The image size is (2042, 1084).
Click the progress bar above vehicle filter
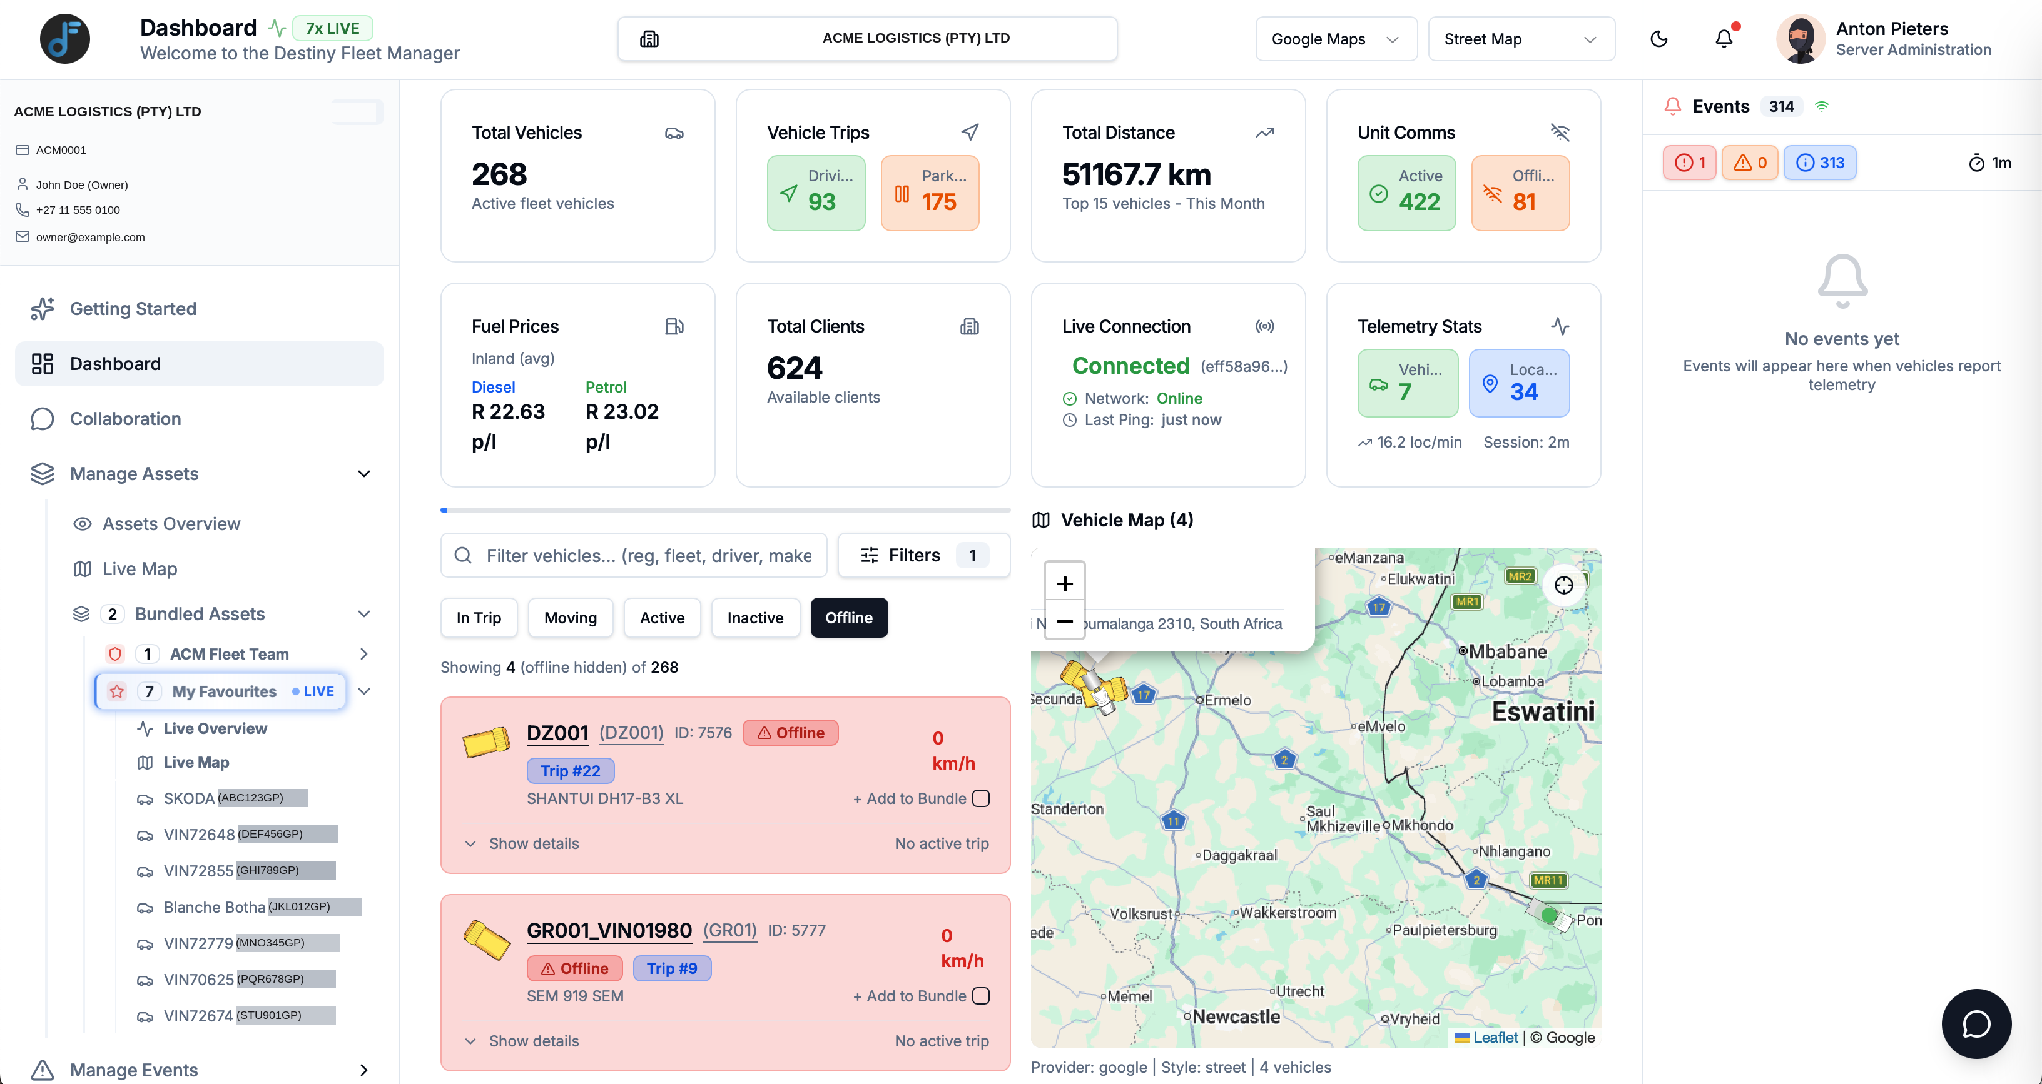click(725, 510)
